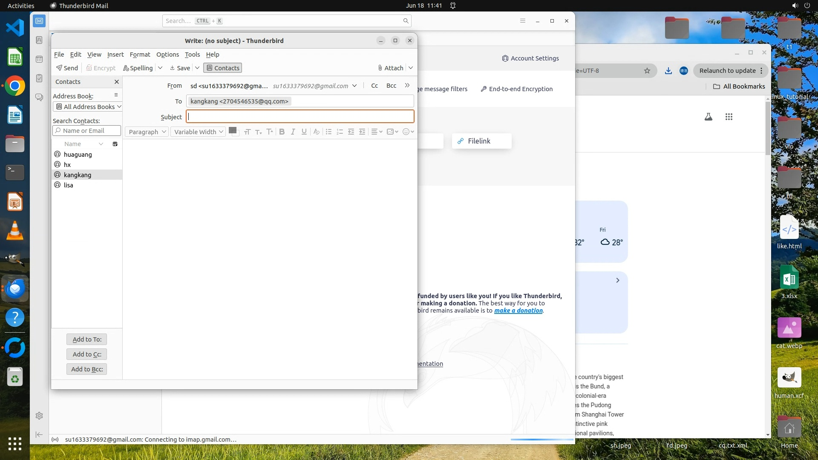Click the remove text styling icon
This screenshot has height=460, width=818.
pyautogui.click(x=316, y=132)
